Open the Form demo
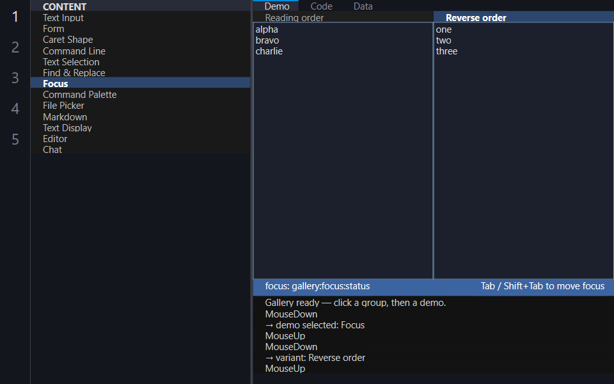The width and height of the screenshot is (614, 384). coord(140,29)
